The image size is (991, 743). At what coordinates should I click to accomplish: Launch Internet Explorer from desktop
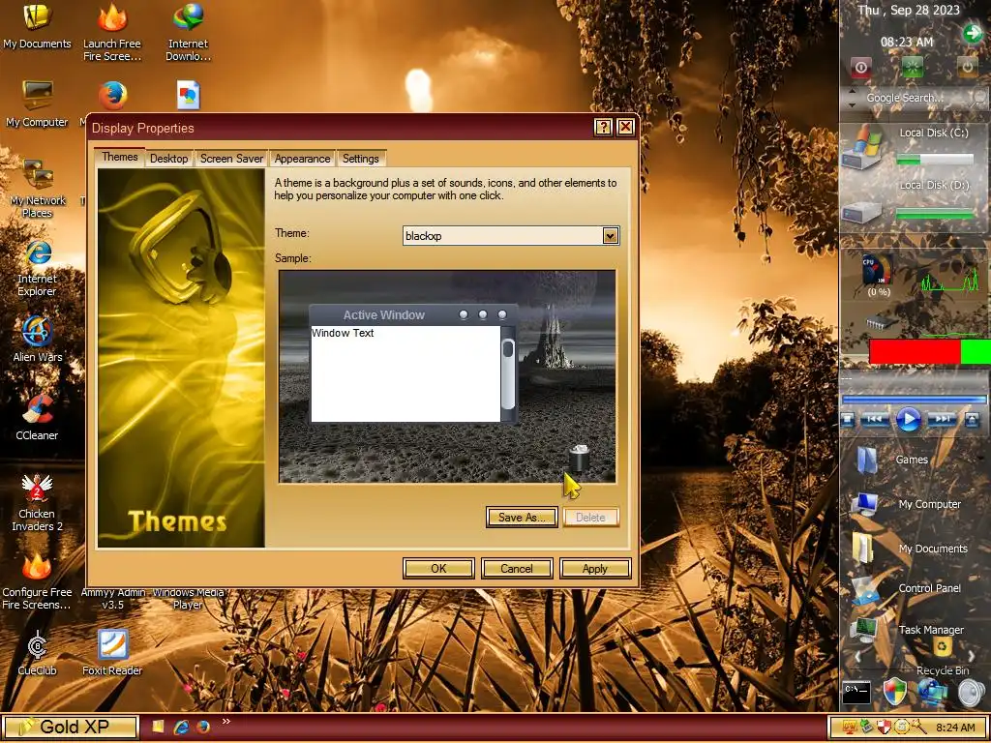click(x=37, y=268)
